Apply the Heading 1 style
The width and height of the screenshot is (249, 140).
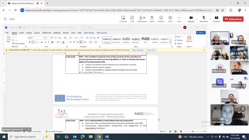tap(126, 40)
